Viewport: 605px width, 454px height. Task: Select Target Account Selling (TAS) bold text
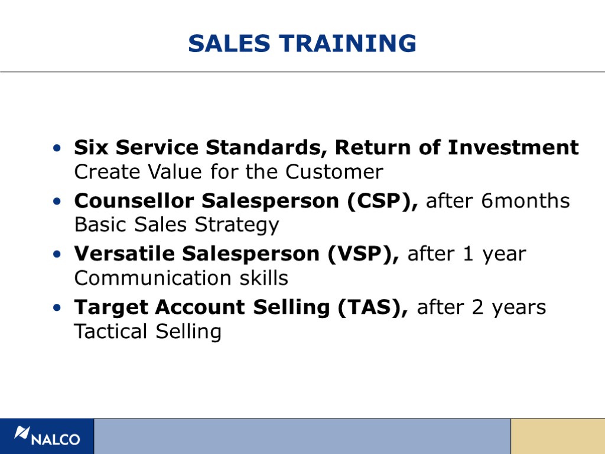tap(241, 307)
